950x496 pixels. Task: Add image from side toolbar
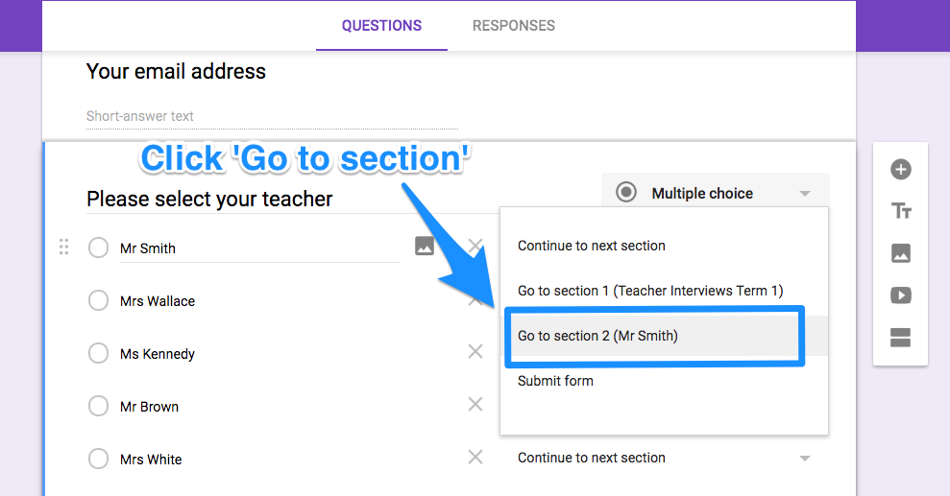(901, 253)
